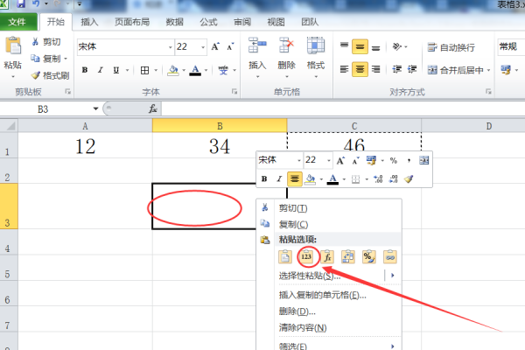Open the ribbon Fill Color dropdown arrow

(184, 70)
